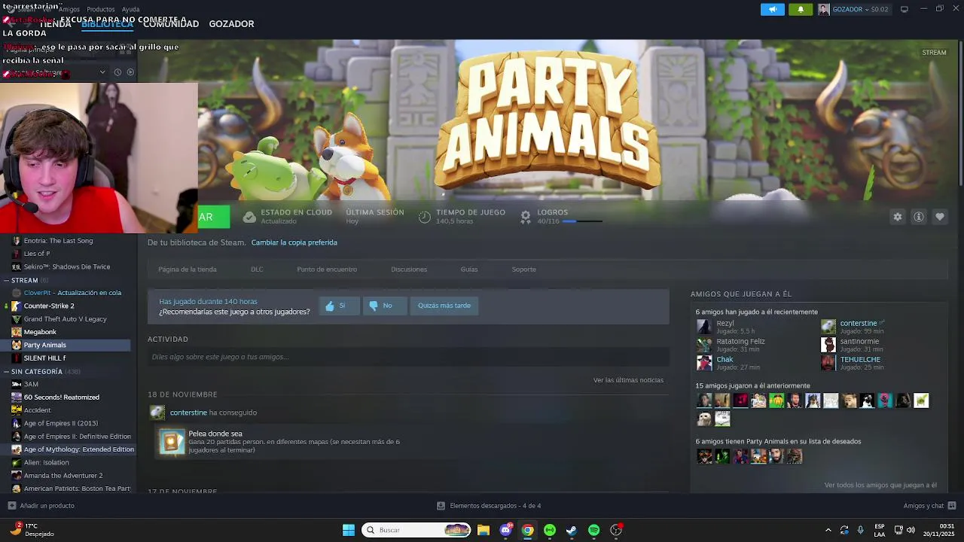This screenshot has width=964, height=542.
Task: Open the Windows Start menu
Action: (x=349, y=530)
